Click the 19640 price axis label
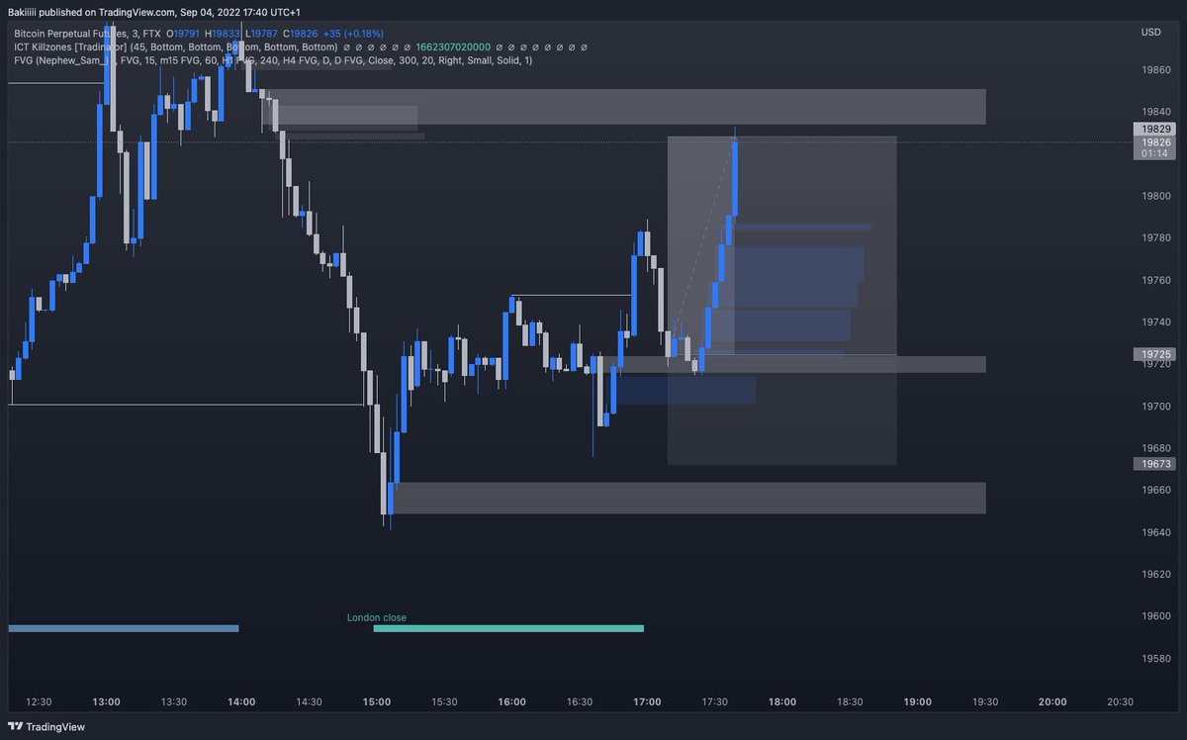The height and width of the screenshot is (740, 1187). click(1155, 532)
